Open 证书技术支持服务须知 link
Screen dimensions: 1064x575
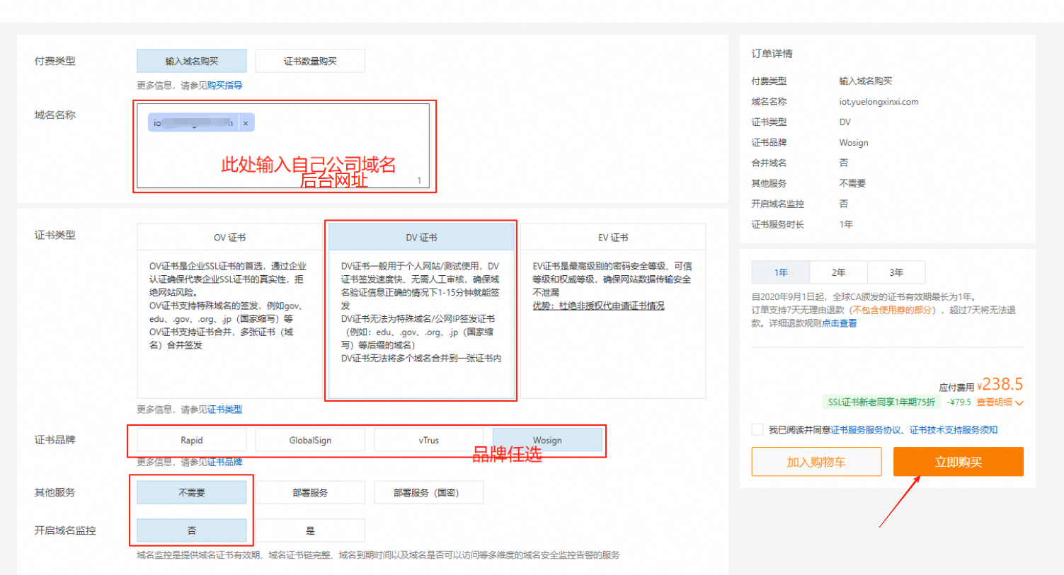click(954, 430)
